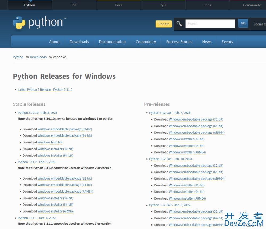Open Python 3.12.0a3 - Dec. 6, 2022 link
Image resolution: width=266 pixels, height=229 pixels.
pos(170,205)
